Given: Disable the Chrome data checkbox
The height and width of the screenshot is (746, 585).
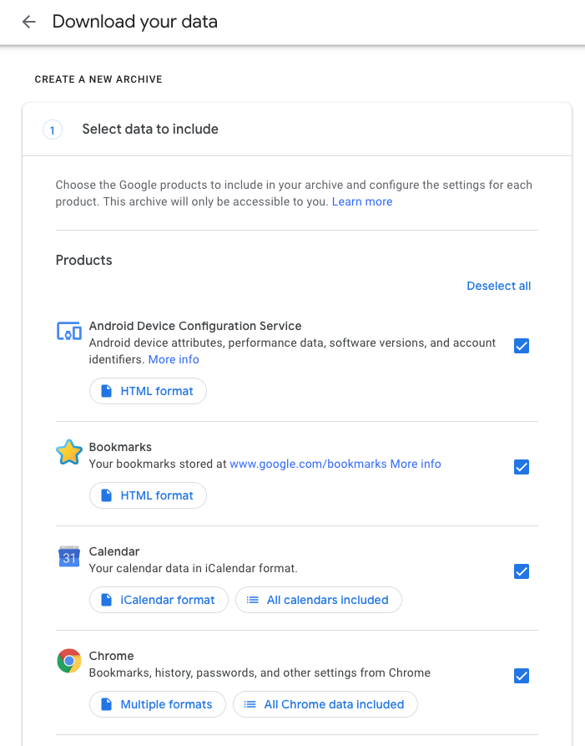Looking at the screenshot, I should [522, 676].
